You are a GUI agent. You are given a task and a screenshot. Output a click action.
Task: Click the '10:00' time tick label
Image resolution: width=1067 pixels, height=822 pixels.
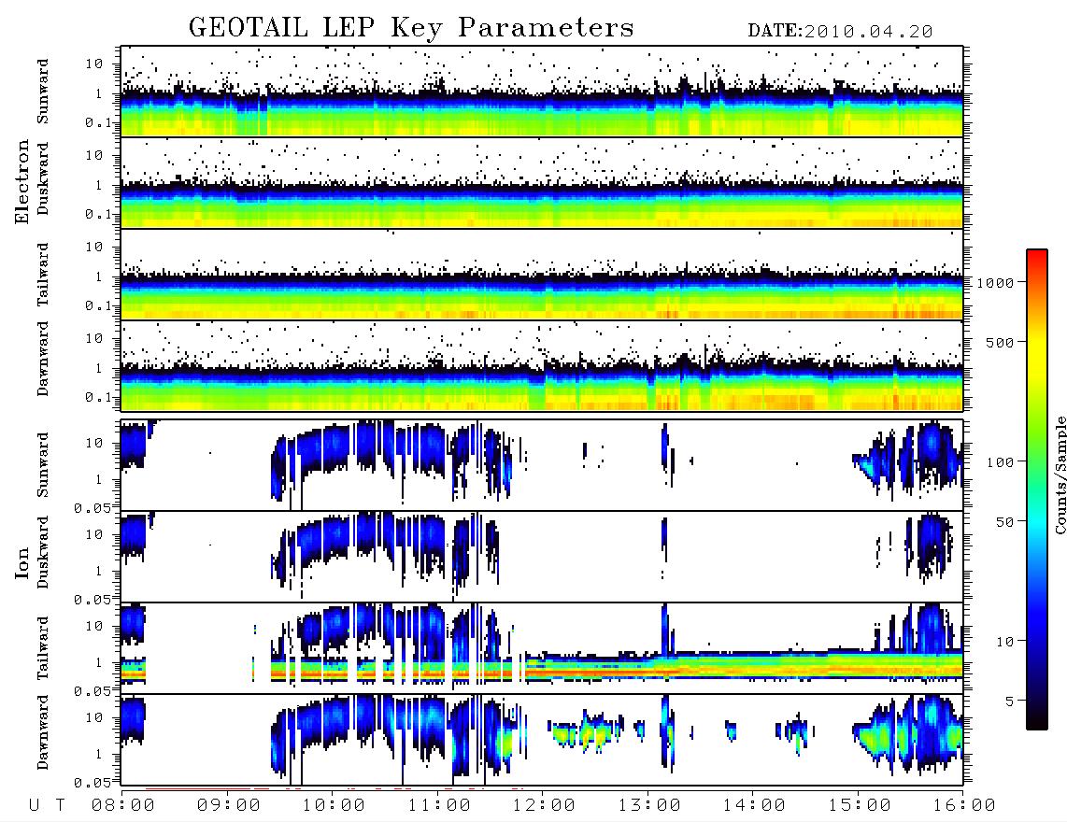pyautogui.click(x=334, y=805)
